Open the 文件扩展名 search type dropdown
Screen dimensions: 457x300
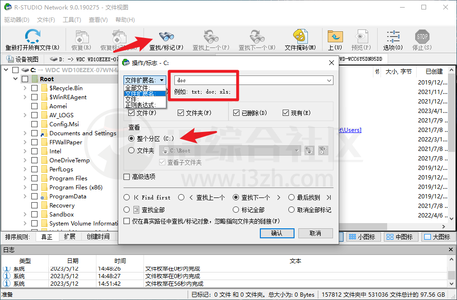tap(145, 80)
